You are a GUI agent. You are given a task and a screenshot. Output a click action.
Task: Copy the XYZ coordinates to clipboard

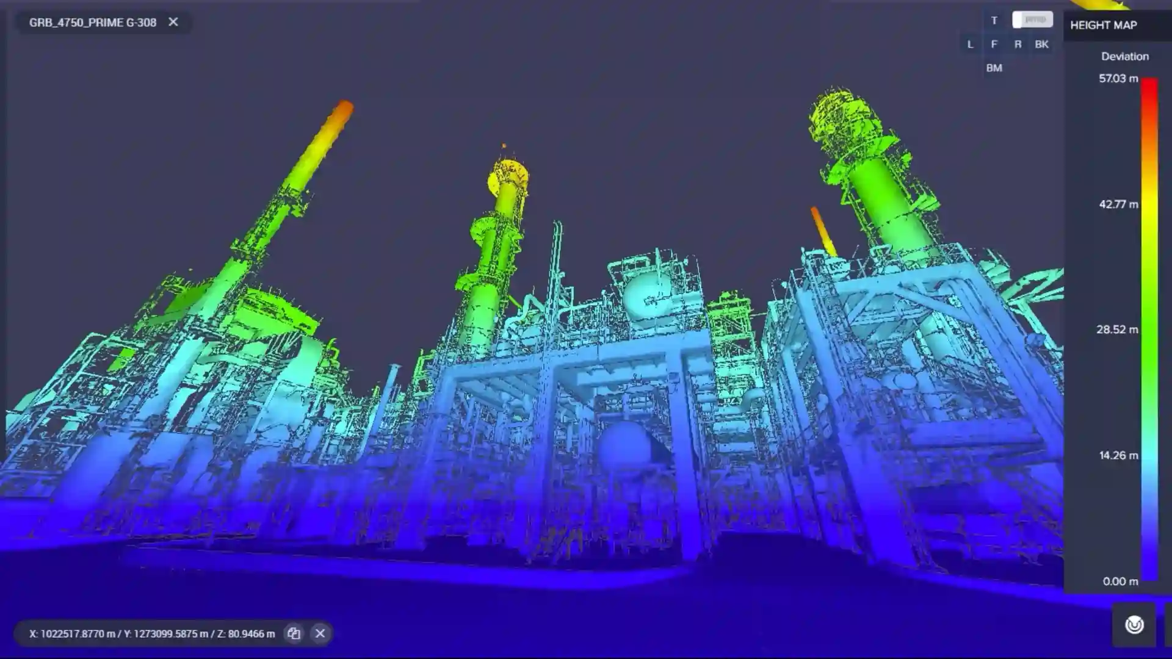tap(294, 633)
